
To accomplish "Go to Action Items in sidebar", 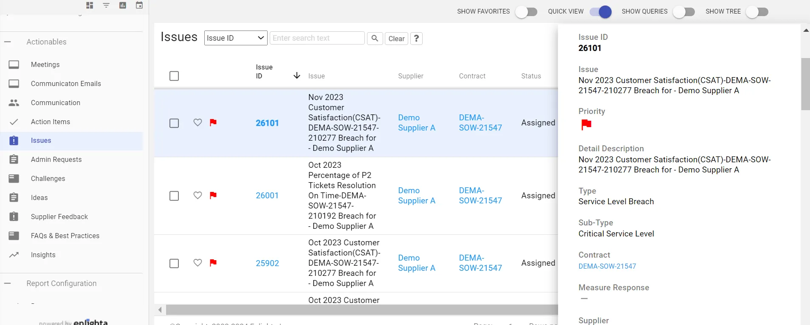I will [50, 122].
